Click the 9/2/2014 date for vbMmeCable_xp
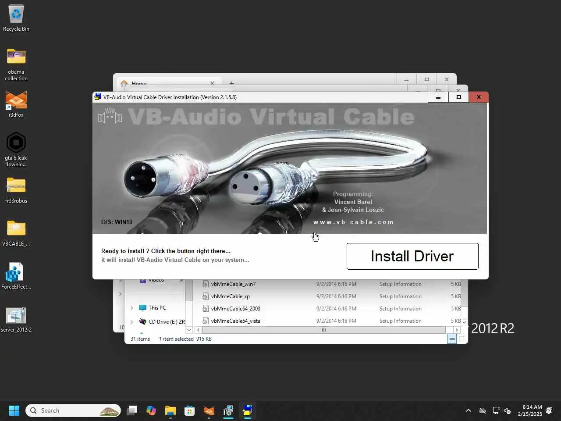 (336, 296)
